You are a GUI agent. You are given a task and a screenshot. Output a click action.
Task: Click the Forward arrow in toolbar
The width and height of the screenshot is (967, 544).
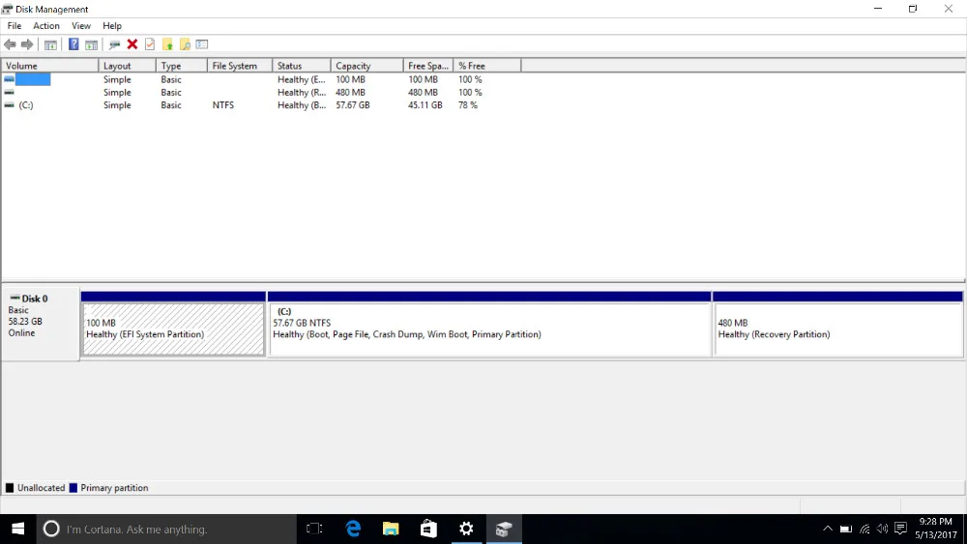[27, 44]
